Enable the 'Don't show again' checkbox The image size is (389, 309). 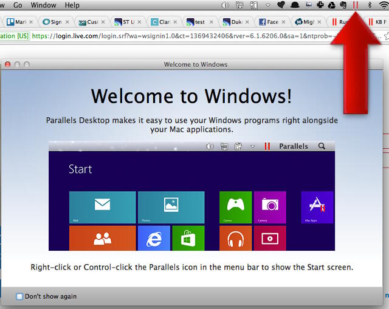19,296
